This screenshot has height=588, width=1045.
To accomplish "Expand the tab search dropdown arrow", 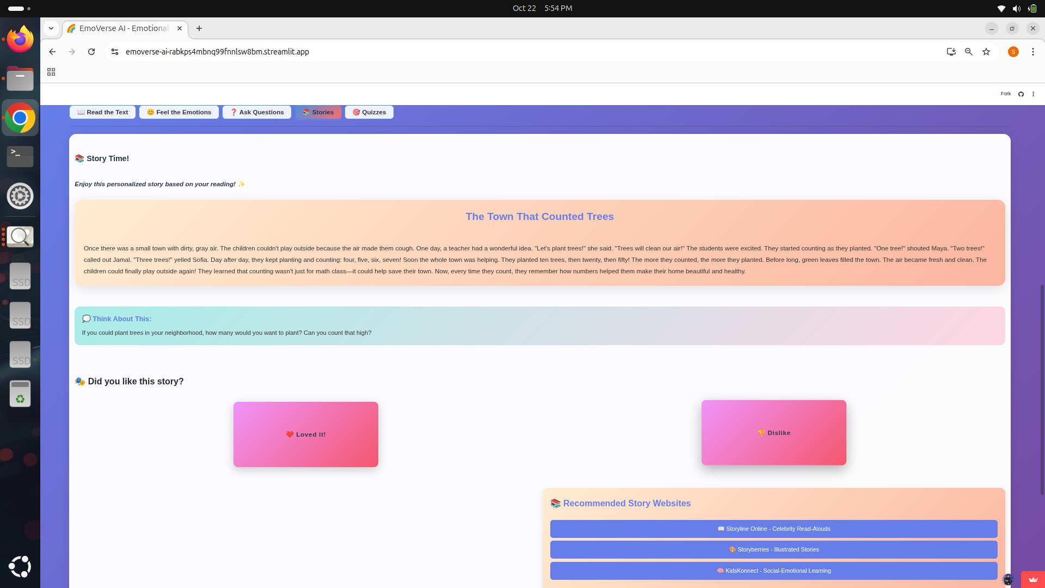I will click(51, 28).
